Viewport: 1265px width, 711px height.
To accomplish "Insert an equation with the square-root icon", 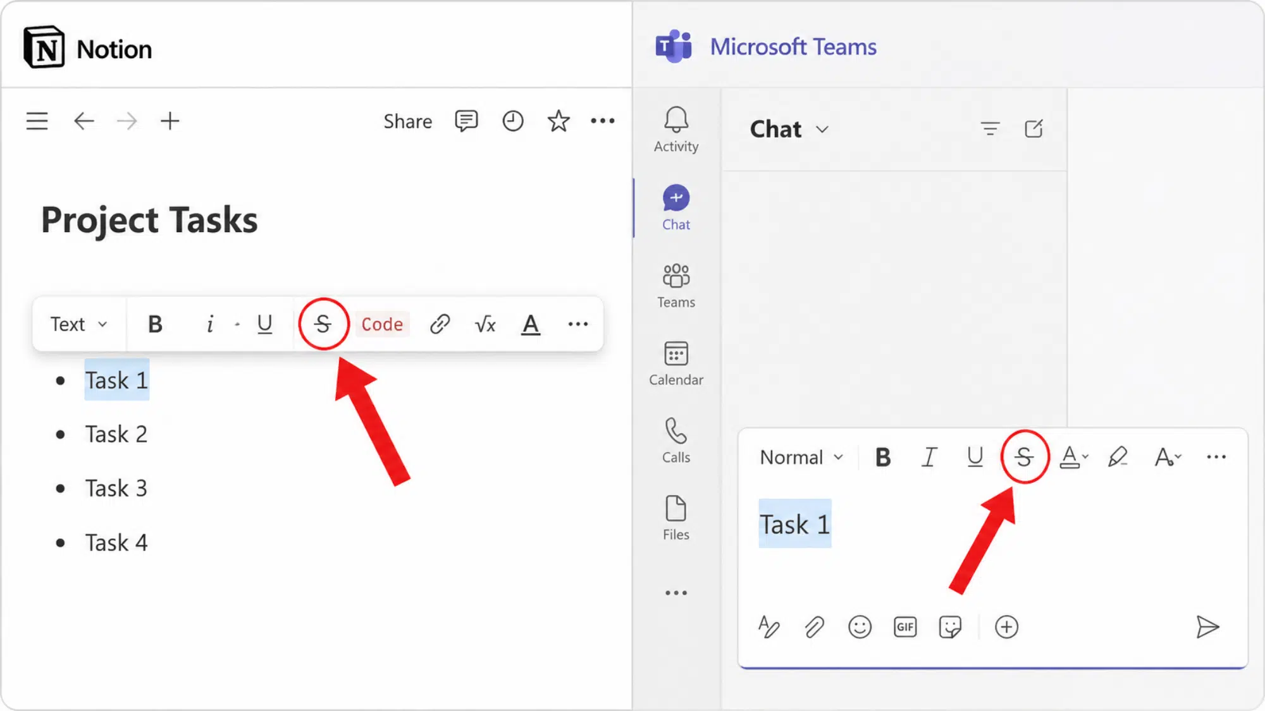I will click(x=485, y=324).
